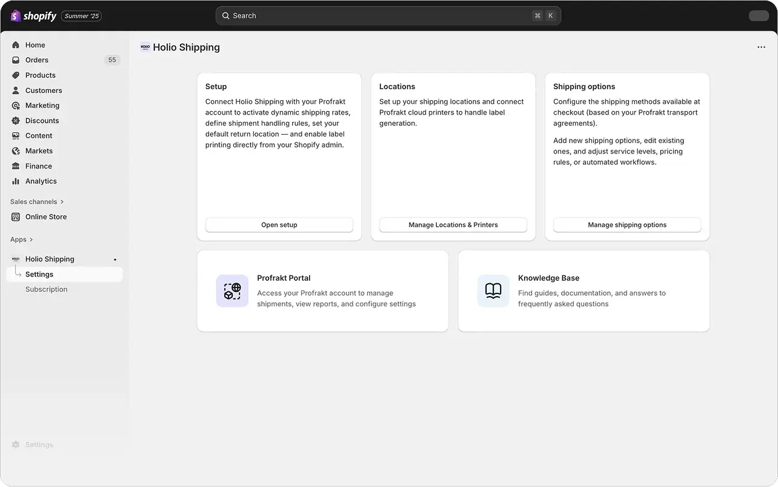Click Manage Locations & Printers button
Image resolution: width=778 pixels, height=487 pixels.
(x=453, y=225)
